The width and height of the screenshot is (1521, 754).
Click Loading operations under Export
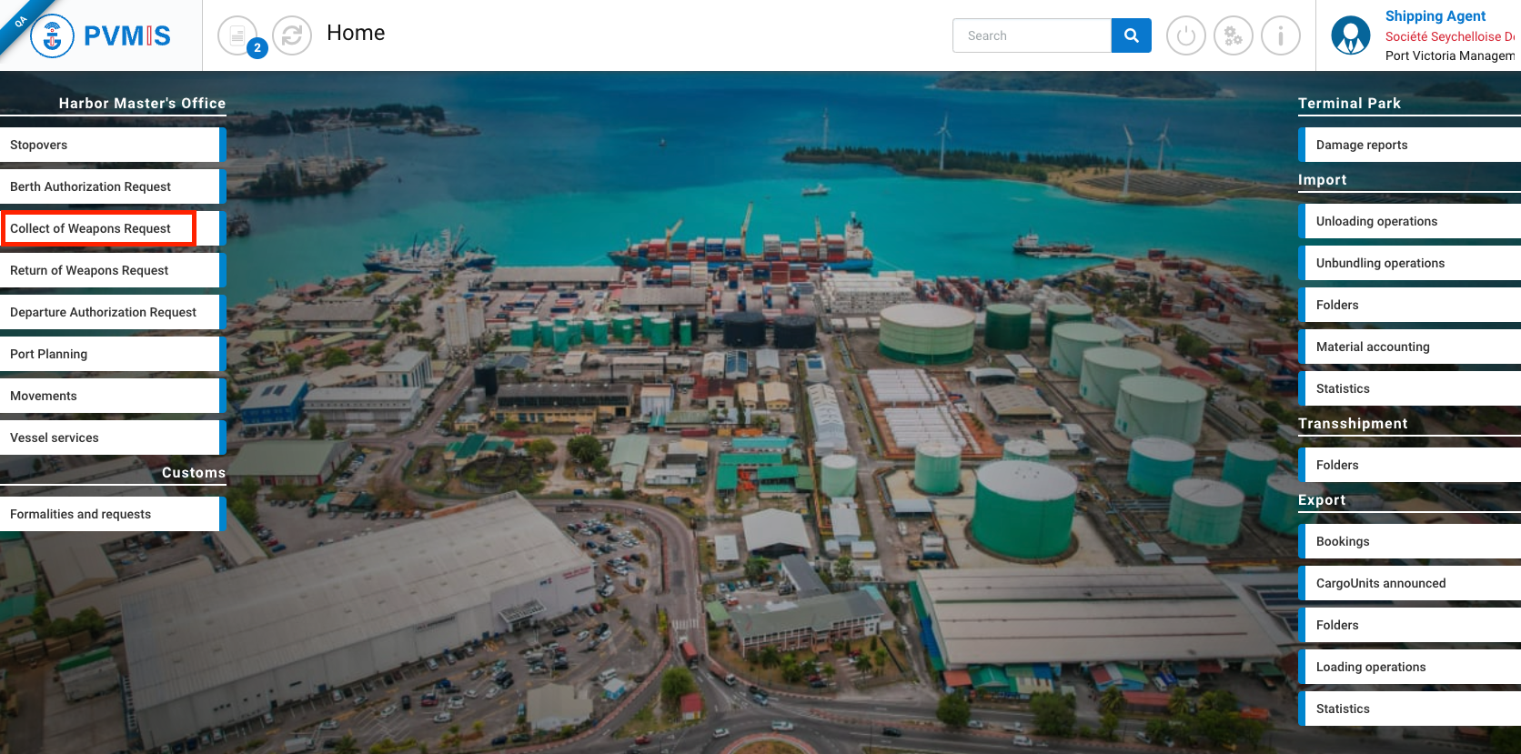pyautogui.click(x=1408, y=667)
